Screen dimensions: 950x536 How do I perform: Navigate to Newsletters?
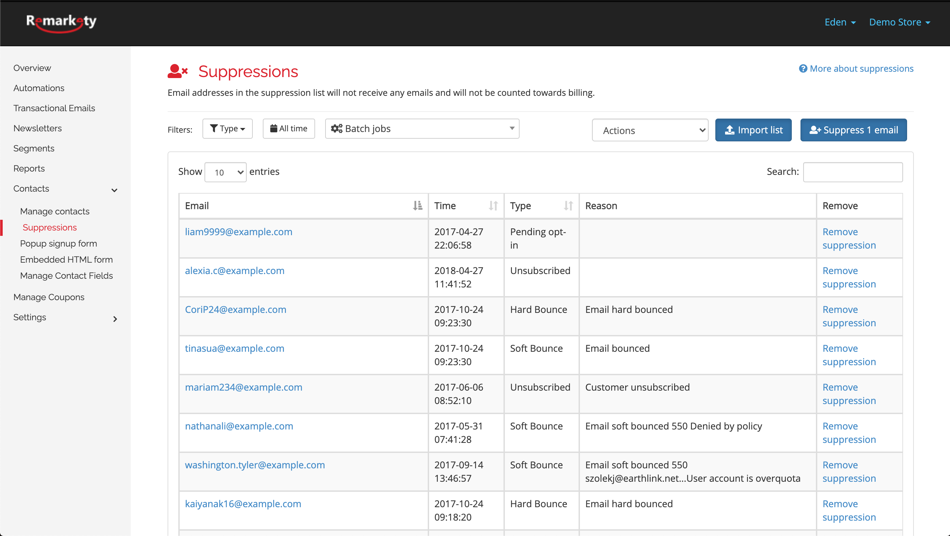pyautogui.click(x=38, y=128)
